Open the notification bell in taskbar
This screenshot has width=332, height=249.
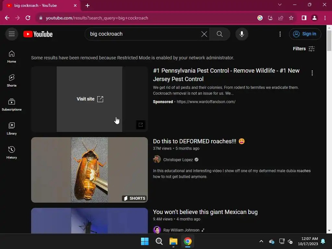(x=323, y=241)
